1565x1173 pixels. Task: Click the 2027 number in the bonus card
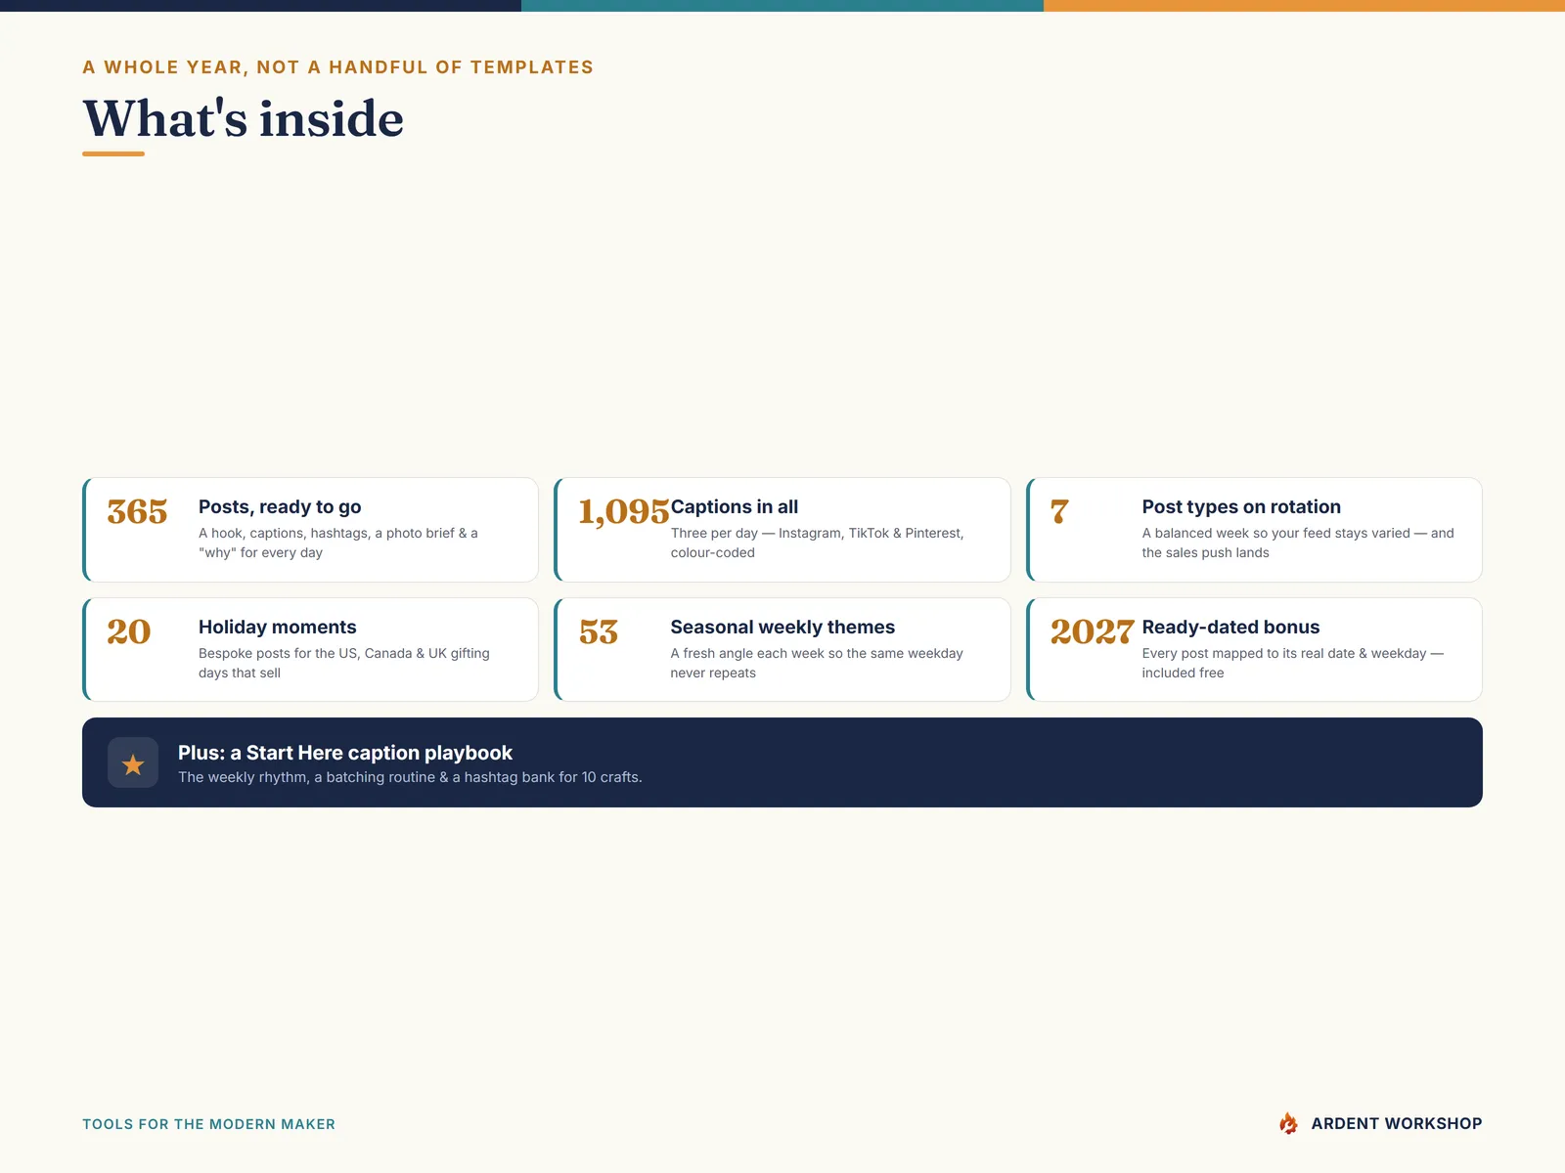(1092, 631)
